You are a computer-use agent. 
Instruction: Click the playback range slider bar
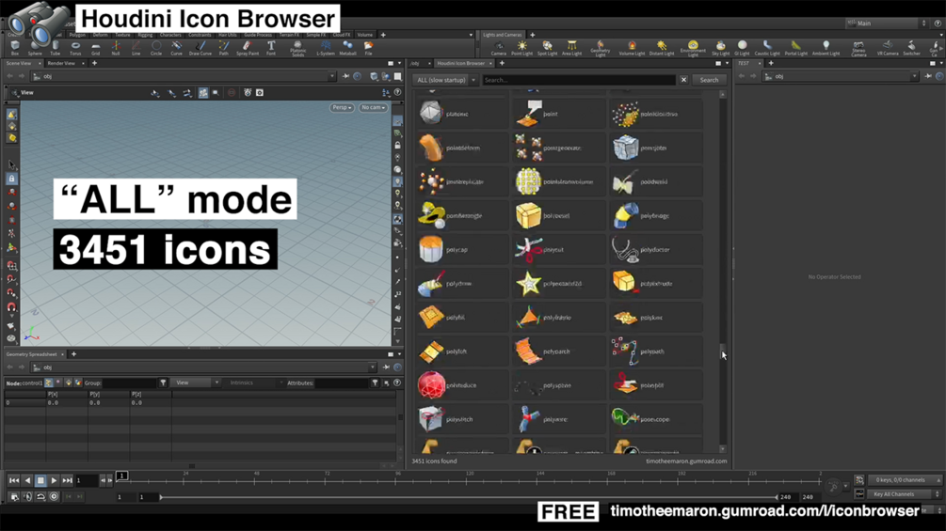pos(469,497)
